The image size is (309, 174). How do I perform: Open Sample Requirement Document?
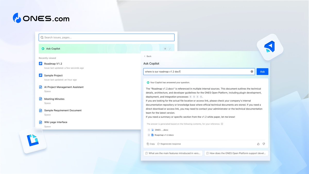[x=63, y=110]
